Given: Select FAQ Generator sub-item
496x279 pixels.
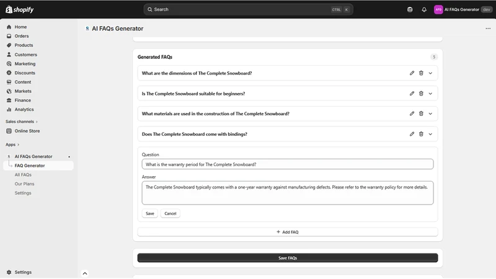Looking at the screenshot, I should click(30, 166).
